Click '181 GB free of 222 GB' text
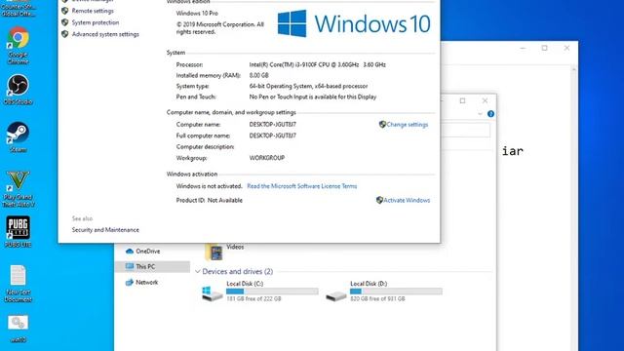The image size is (624, 351). [253, 299]
